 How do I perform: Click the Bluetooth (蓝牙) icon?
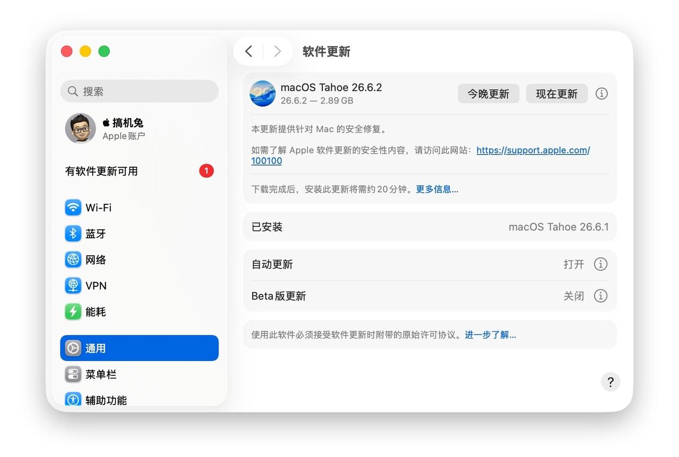pyautogui.click(x=73, y=234)
